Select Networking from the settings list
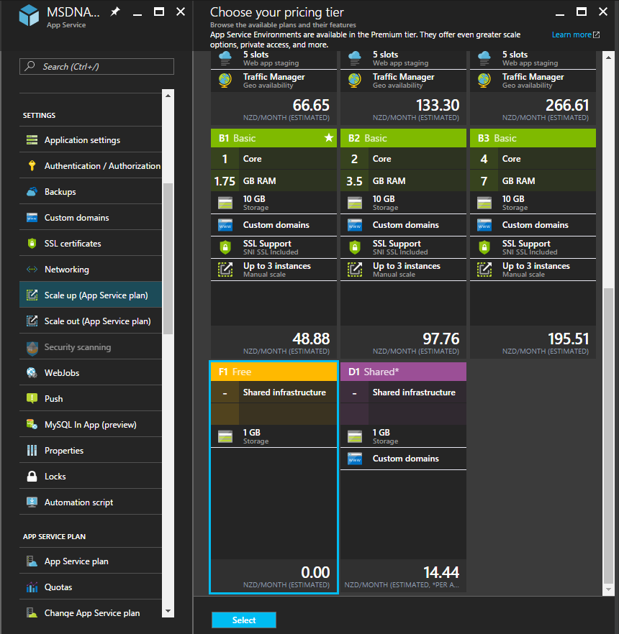This screenshot has width=619, height=634. (91, 270)
